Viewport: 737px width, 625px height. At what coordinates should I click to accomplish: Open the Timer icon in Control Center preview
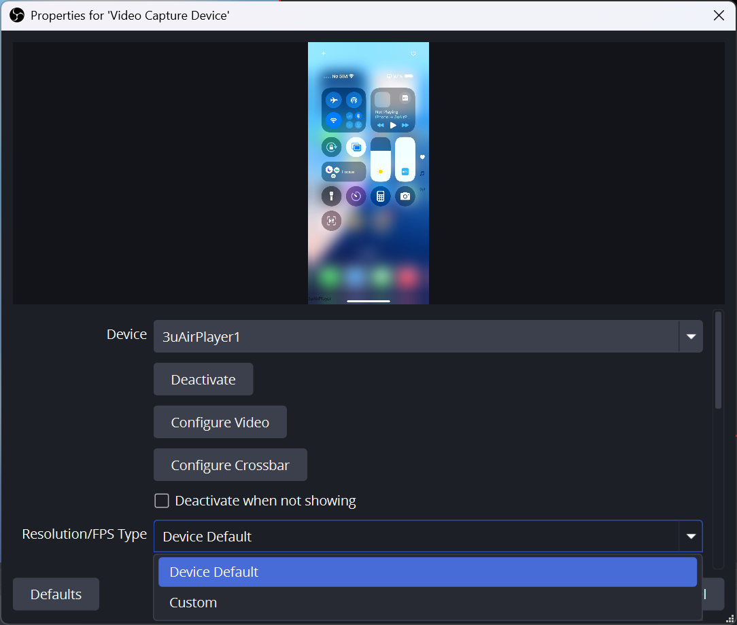pyautogui.click(x=356, y=196)
